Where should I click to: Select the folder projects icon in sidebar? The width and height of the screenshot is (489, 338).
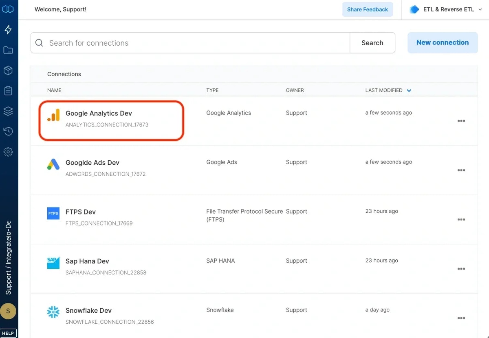coord(9,50)
